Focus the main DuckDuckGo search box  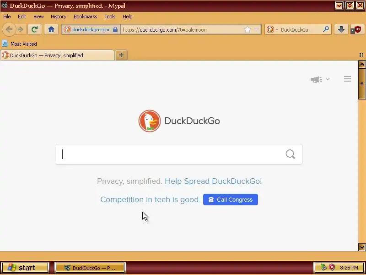[x=179, y=154]
